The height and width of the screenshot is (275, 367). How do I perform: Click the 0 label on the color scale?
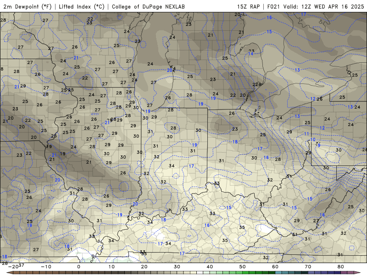78,267
